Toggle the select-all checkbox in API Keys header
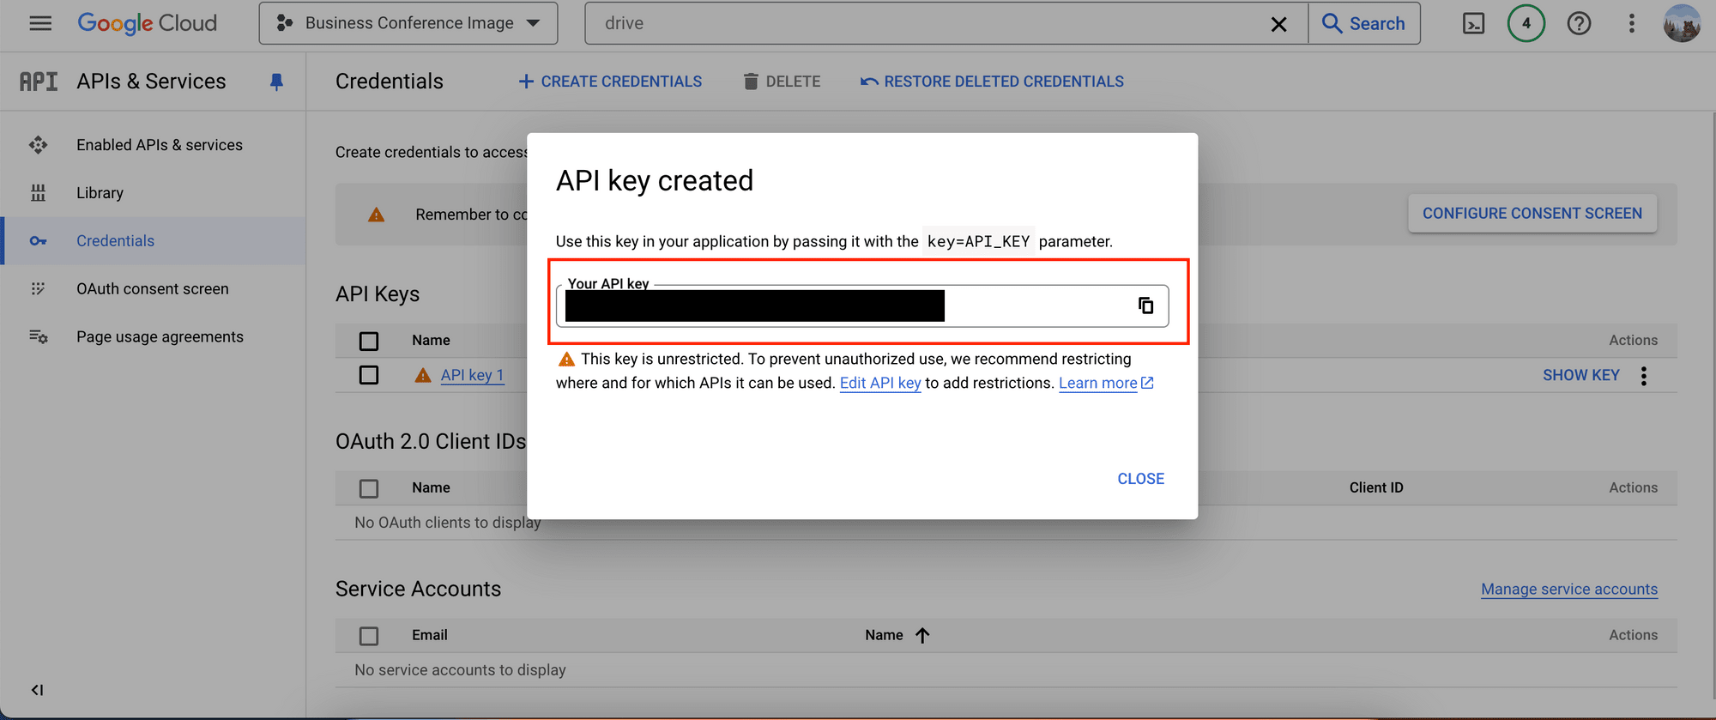The height and width of the screenshot is (720, 1716). 369,341
